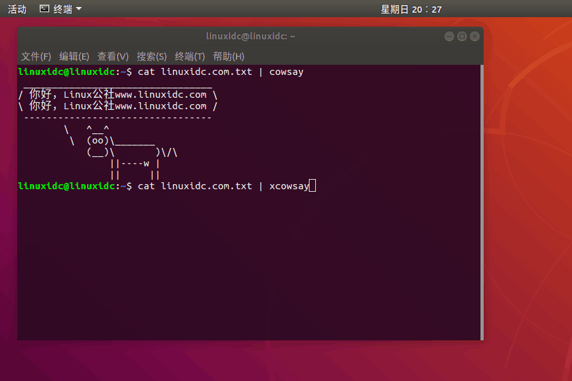This screenshot has height=381, width=572.
Task: Click the terminal vertical scrollbar
Action: (482, 203)
